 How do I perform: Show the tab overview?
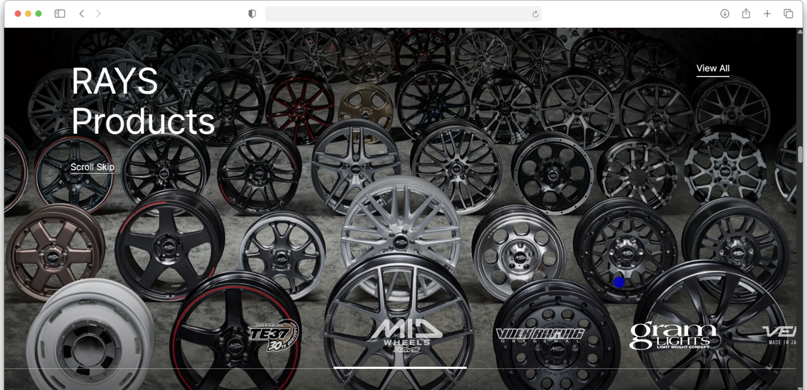788,14
